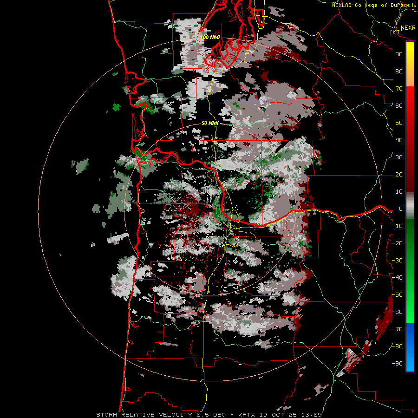Click the -40 value on the velocity scale
Viewport: 418px width, 418px height.
point(397,278)
